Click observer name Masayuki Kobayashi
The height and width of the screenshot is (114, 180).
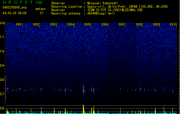(103, 3)
